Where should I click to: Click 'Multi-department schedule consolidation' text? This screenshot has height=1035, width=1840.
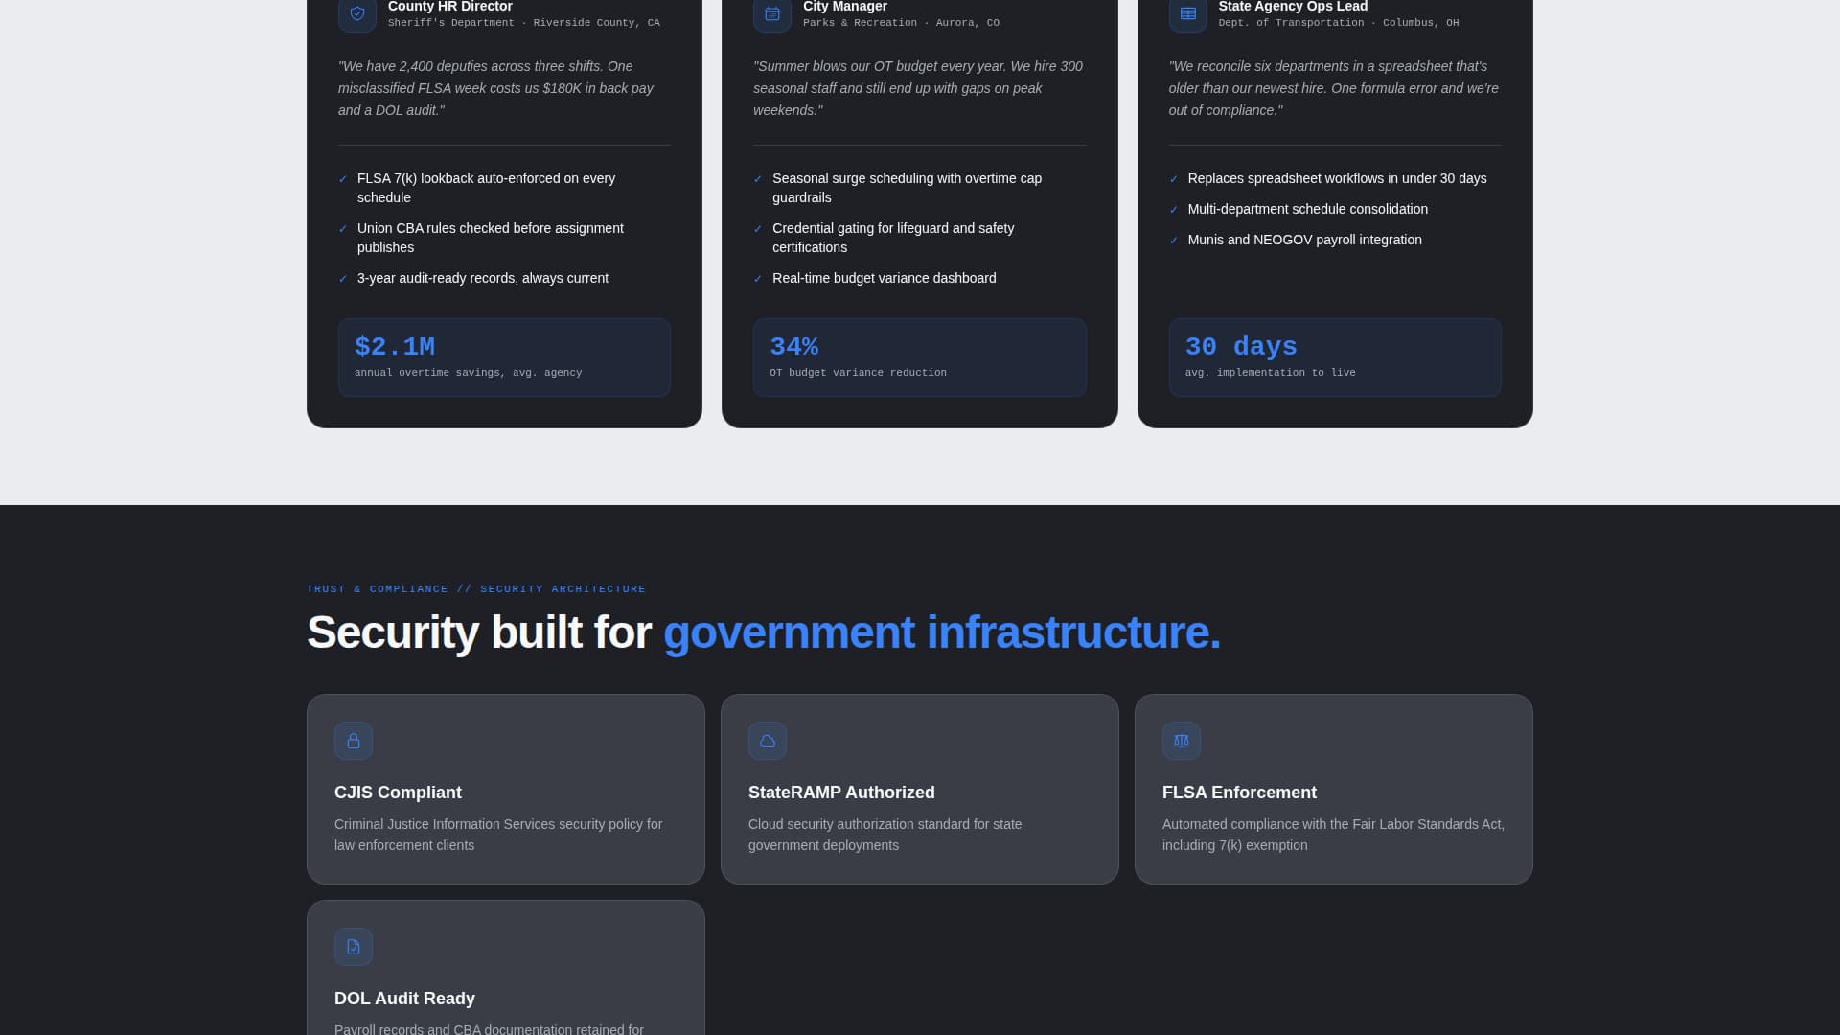(1308, 209)
